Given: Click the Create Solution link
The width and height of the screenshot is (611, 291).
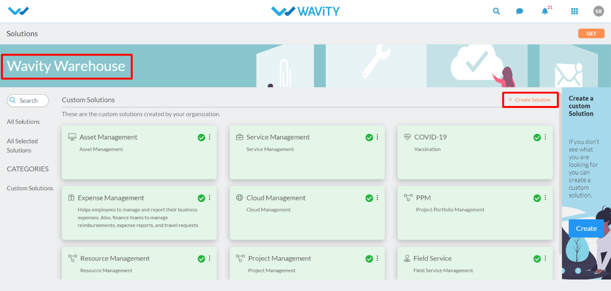Looking at the screenshot, I should pos(530,100).
